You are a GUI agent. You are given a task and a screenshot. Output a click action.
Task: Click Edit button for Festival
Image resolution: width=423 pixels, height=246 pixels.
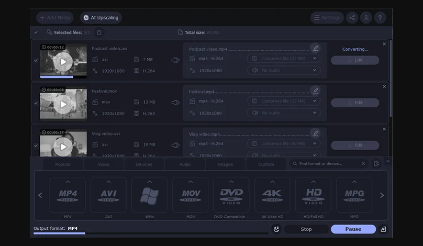(355, 103)
